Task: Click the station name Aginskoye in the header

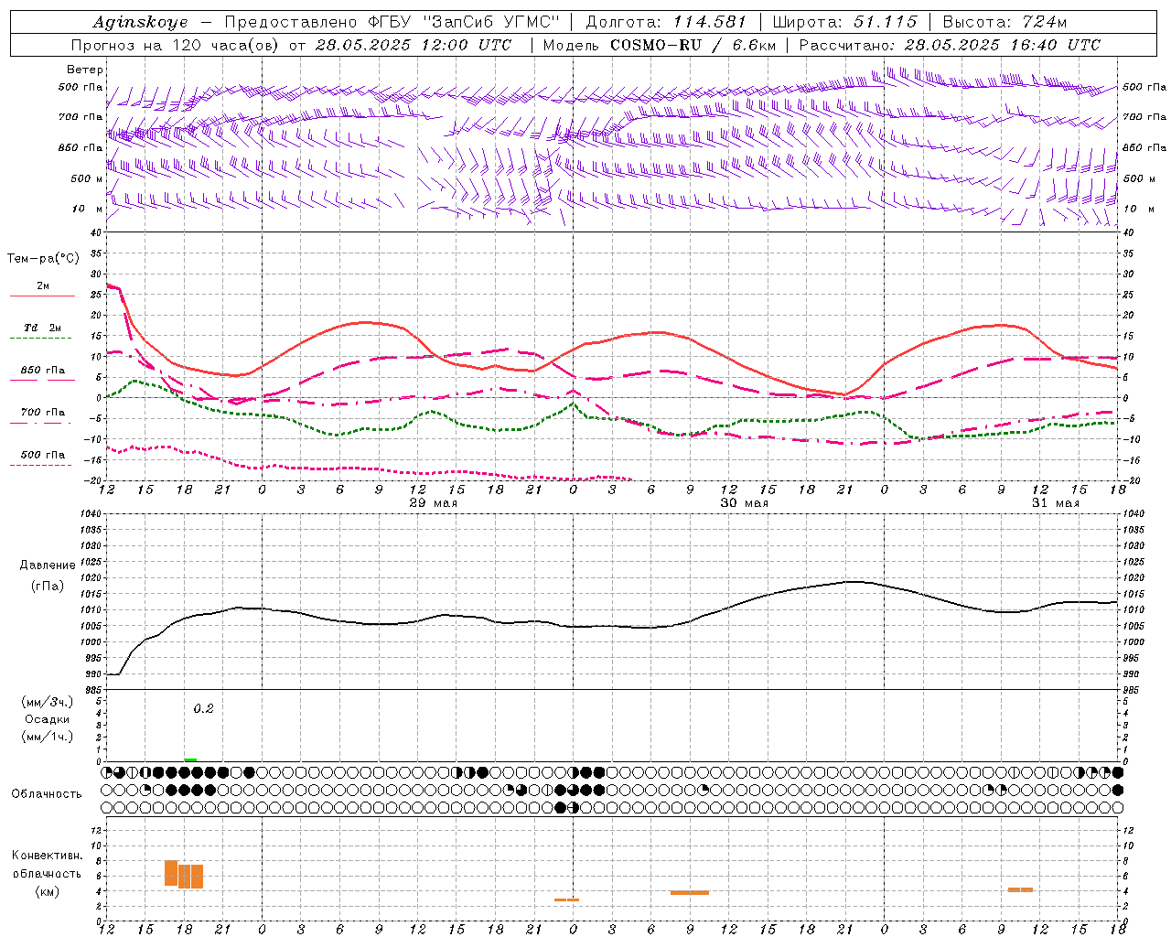Action: pyautogui.click(x=140, y=22)
